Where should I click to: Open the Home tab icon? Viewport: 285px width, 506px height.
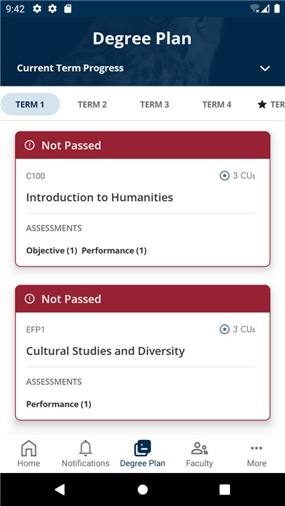pos(29,448)
